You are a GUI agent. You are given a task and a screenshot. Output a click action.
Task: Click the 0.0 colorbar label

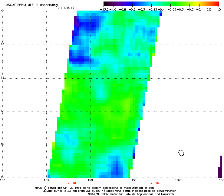[209, 10]
